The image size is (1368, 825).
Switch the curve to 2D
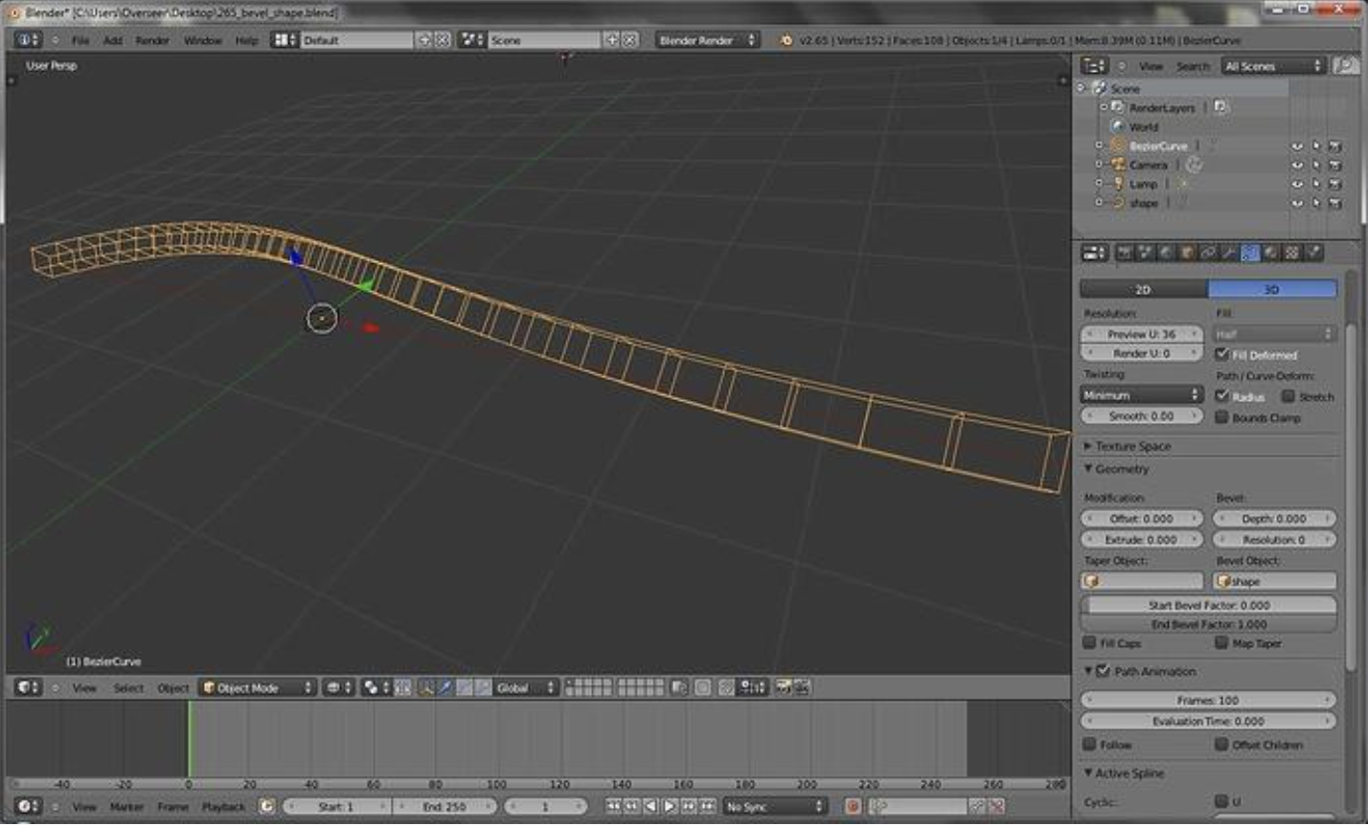click(1144, 289)
